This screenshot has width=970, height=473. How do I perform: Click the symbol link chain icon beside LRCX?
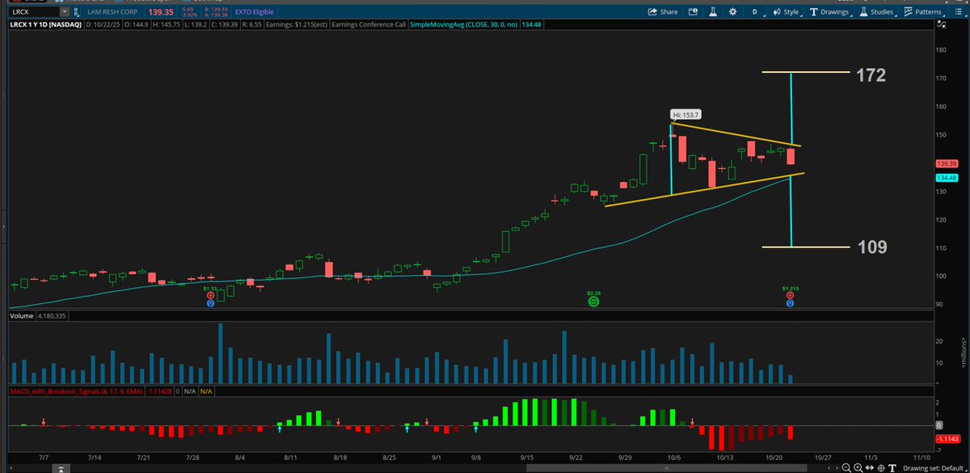[x=77, y=12]
